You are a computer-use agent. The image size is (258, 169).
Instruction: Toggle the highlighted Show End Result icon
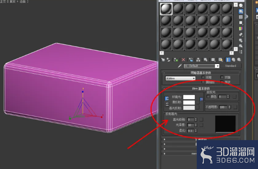(228, 60)
